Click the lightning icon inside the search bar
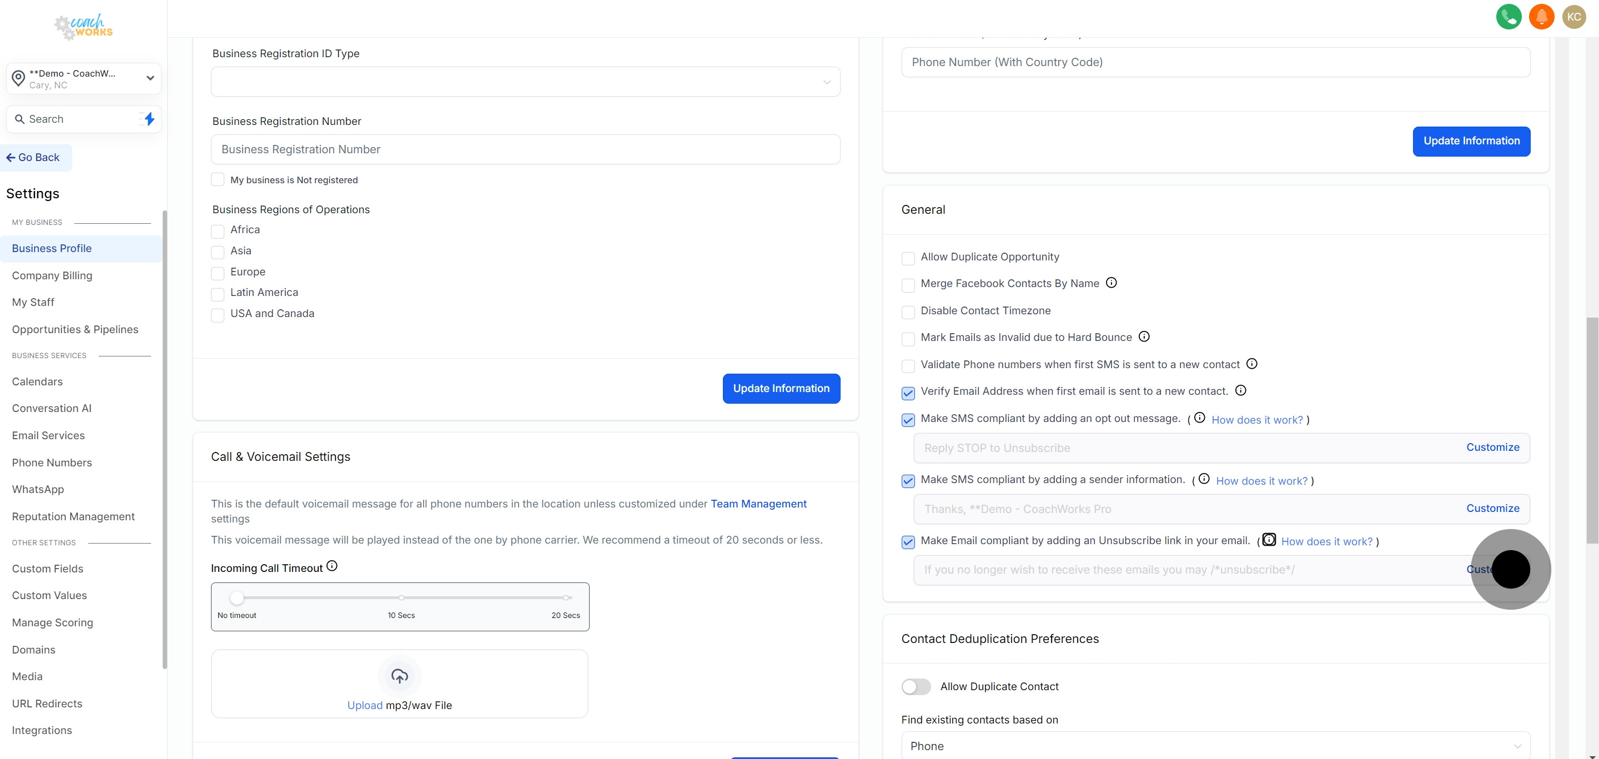The height and width of the screenshot is (759, 1599). (x=148, y=118)
